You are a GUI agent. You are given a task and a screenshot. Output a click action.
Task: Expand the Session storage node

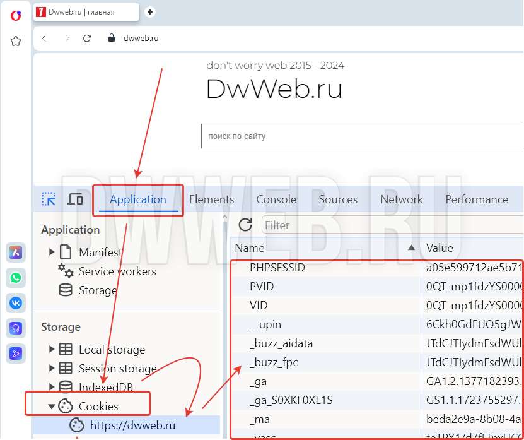(52, 368)
